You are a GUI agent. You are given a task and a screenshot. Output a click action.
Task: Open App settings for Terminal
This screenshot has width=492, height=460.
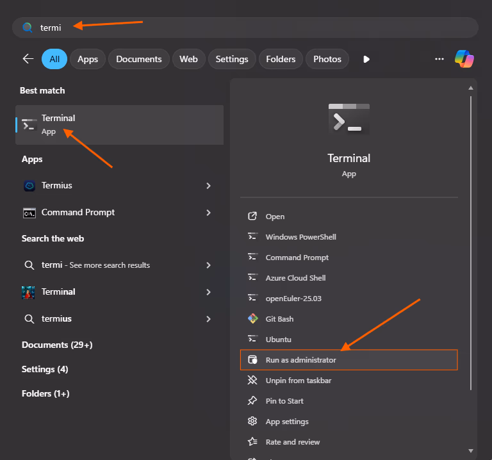pos(349,422)
